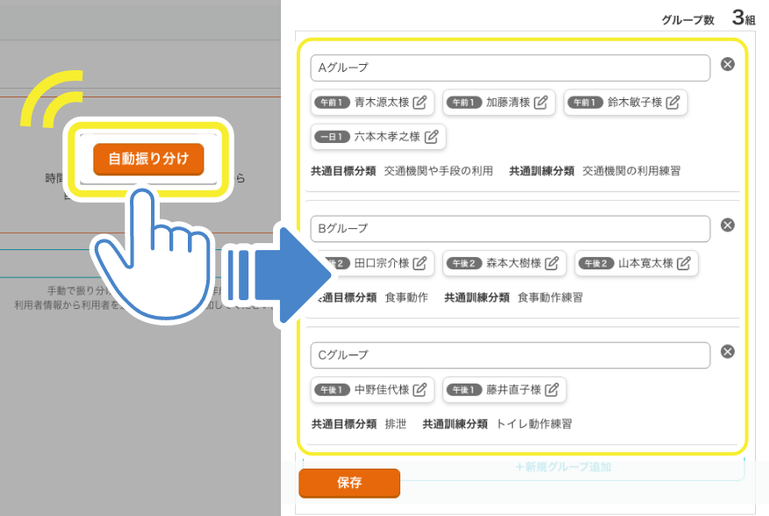Click 食事動作 goal category text
The width and height of the screenshot is (769, 516).
coord(406,297)
